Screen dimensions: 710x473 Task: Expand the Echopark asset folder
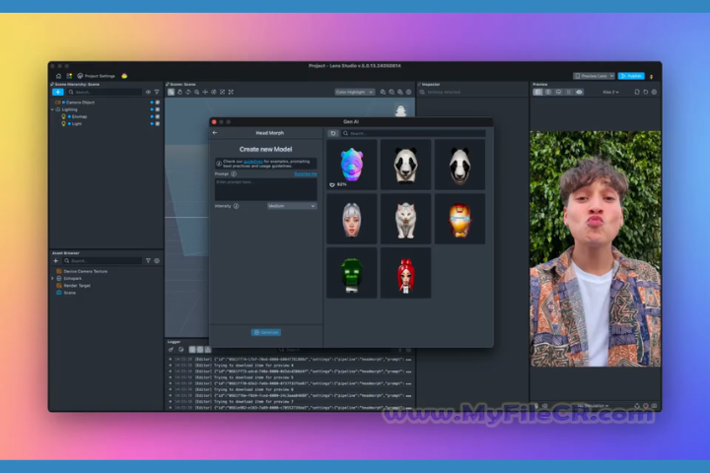52,278
